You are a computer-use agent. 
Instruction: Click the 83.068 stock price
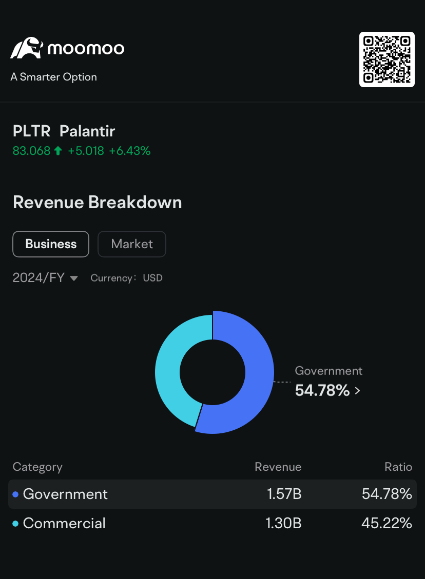coord(31,151)
